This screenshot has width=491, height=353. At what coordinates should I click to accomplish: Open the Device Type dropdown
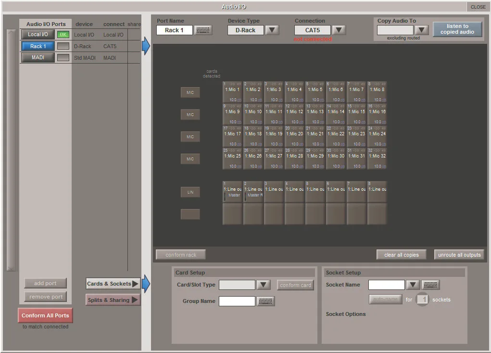coord(272,30)
